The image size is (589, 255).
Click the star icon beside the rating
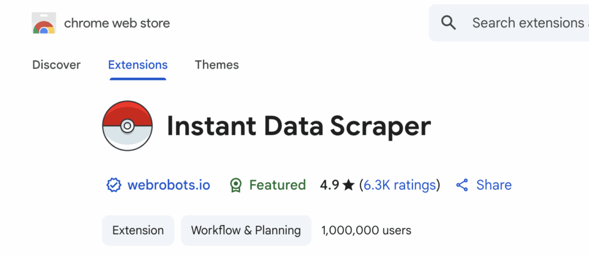(348, 185)
